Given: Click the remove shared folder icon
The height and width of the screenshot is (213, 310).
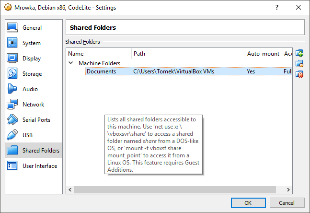Looking at the screenshot, I should click(300, 74).
